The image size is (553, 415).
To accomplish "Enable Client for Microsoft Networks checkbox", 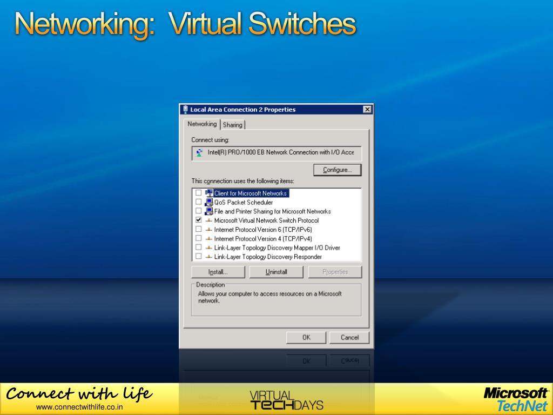I will [x=199, y=193].
